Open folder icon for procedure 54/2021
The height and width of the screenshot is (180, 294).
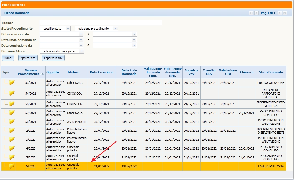click(x=12, y=93)
